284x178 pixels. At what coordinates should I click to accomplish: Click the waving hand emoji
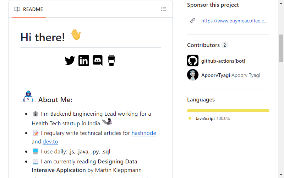coord(76,35)
